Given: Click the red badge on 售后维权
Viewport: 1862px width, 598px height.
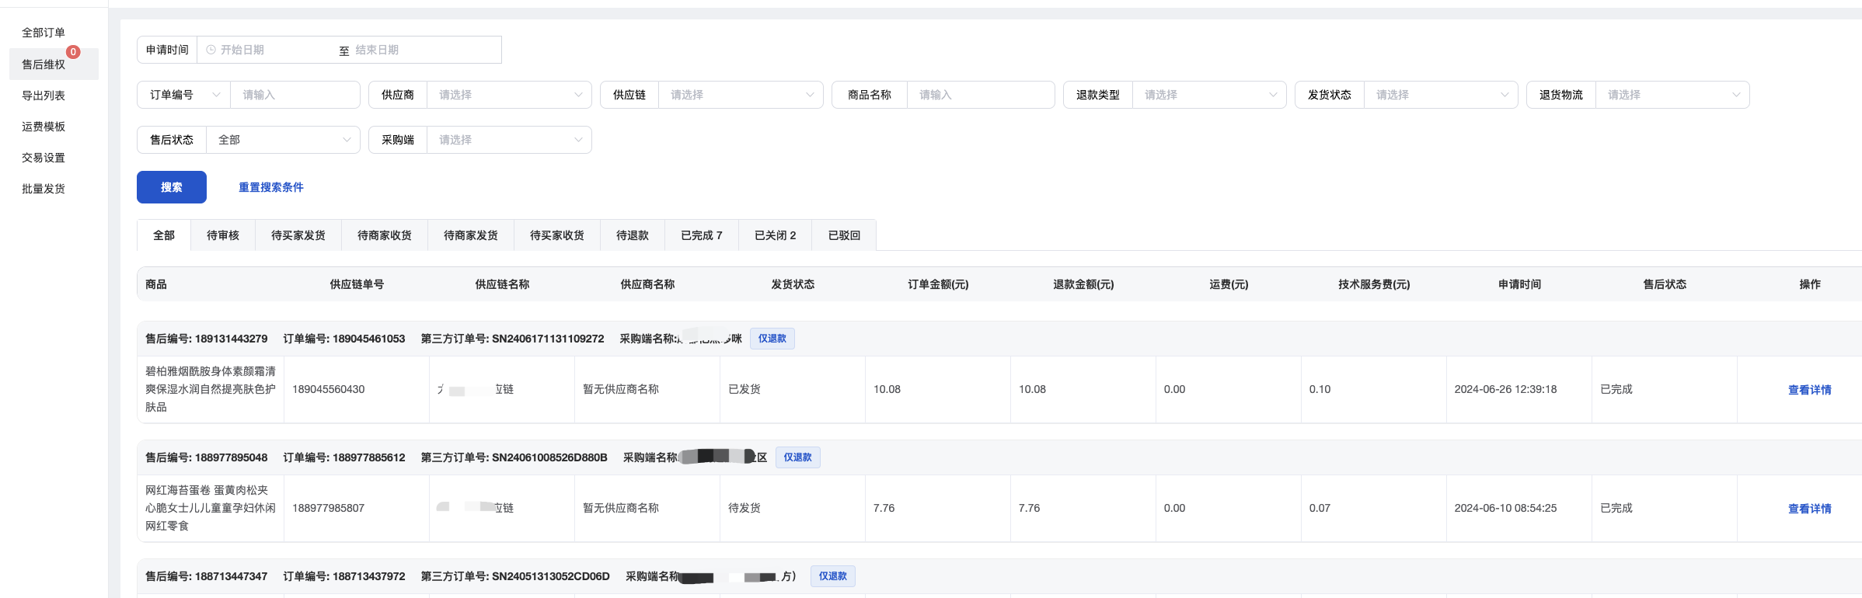Looking at the screenshot, I should (x=73, y=52).
